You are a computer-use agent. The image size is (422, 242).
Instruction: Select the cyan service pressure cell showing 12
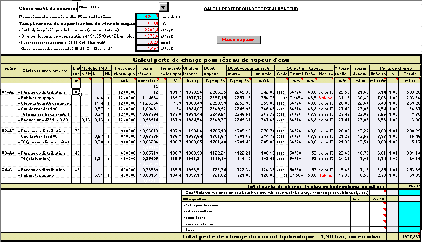[148, 17]
